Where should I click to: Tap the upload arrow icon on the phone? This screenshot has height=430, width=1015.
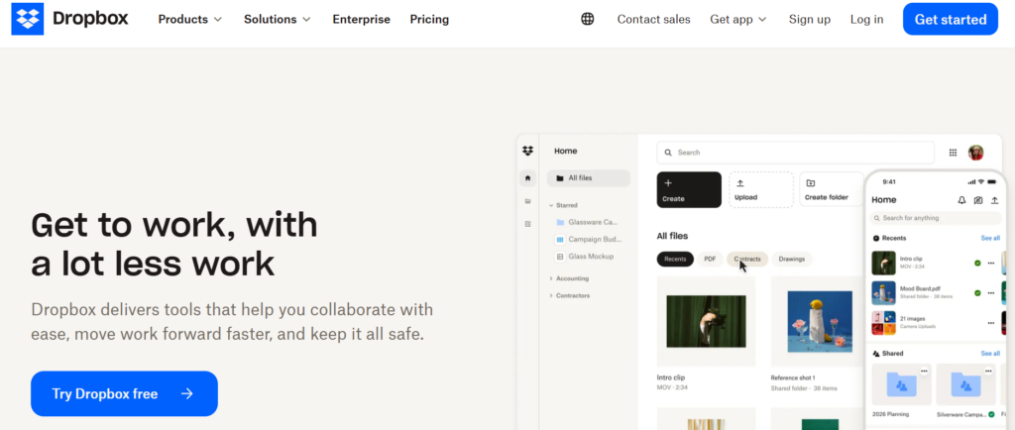click(995, 200)
